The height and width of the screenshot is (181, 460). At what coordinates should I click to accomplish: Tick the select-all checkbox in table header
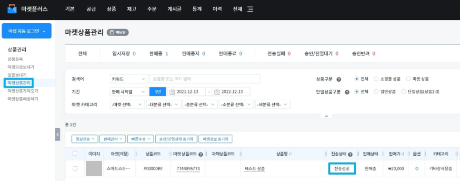click(75, 154)
